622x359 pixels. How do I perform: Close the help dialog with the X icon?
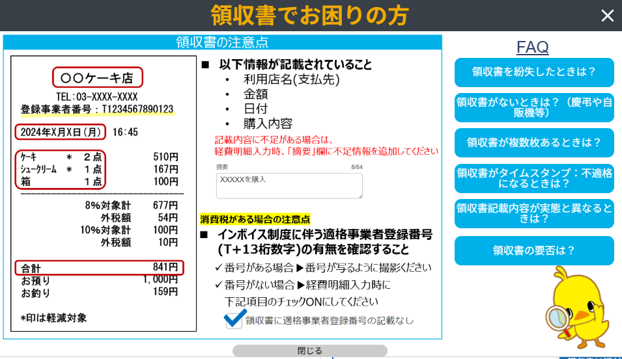point(607,16)
